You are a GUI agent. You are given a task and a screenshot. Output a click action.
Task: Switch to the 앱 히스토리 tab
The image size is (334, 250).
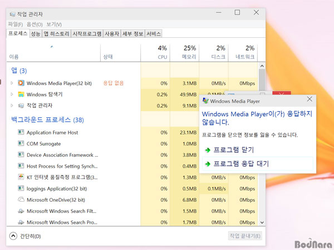tap(56, 33)
